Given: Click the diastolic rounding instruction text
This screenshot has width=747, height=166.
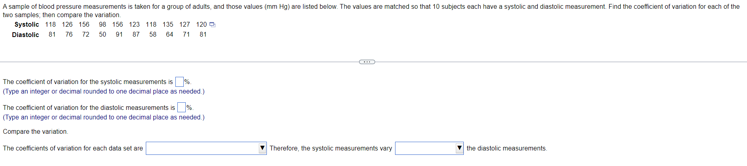Looking at the screenshot, I should [103, 117].
